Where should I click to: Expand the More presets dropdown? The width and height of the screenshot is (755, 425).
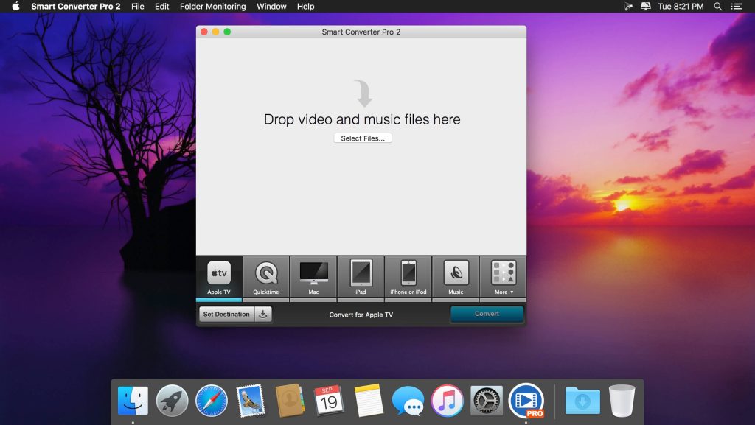tap(504, 277)
